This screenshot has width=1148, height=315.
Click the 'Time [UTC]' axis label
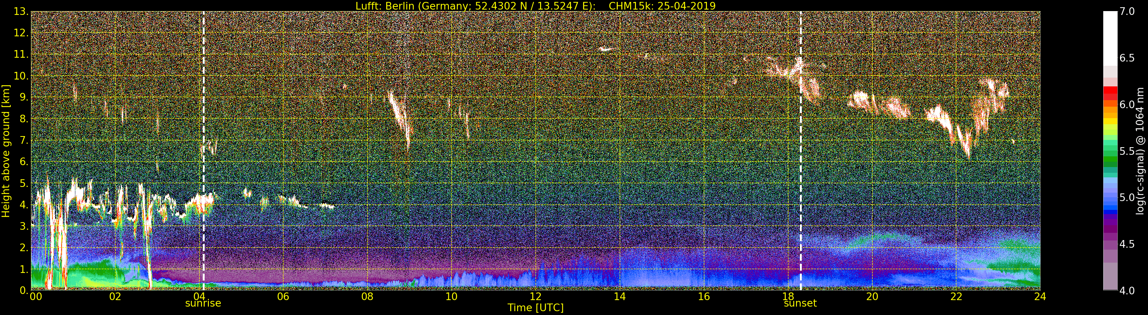pyautogui.click(x=536, y=307)
